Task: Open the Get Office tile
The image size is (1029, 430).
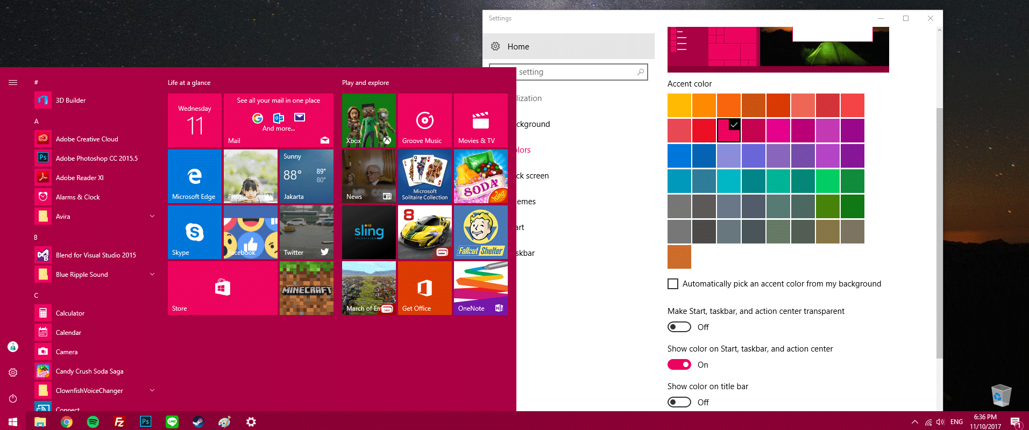Action: (425, 288)
